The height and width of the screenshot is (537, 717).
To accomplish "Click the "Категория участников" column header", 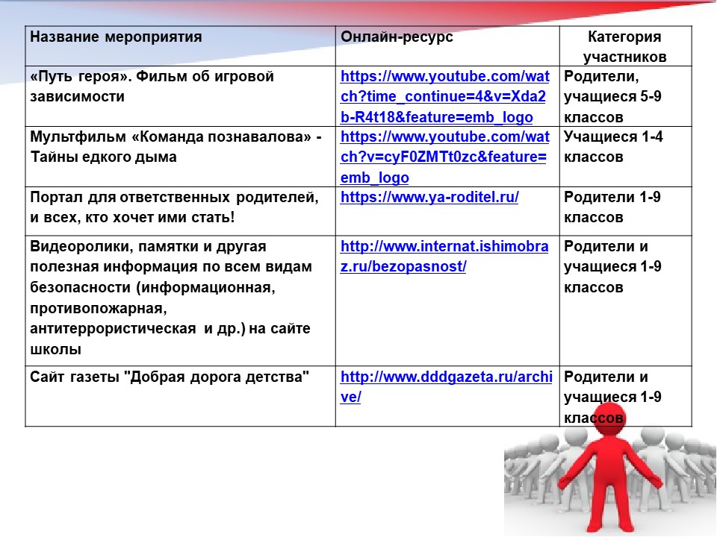I will [624, 46].
